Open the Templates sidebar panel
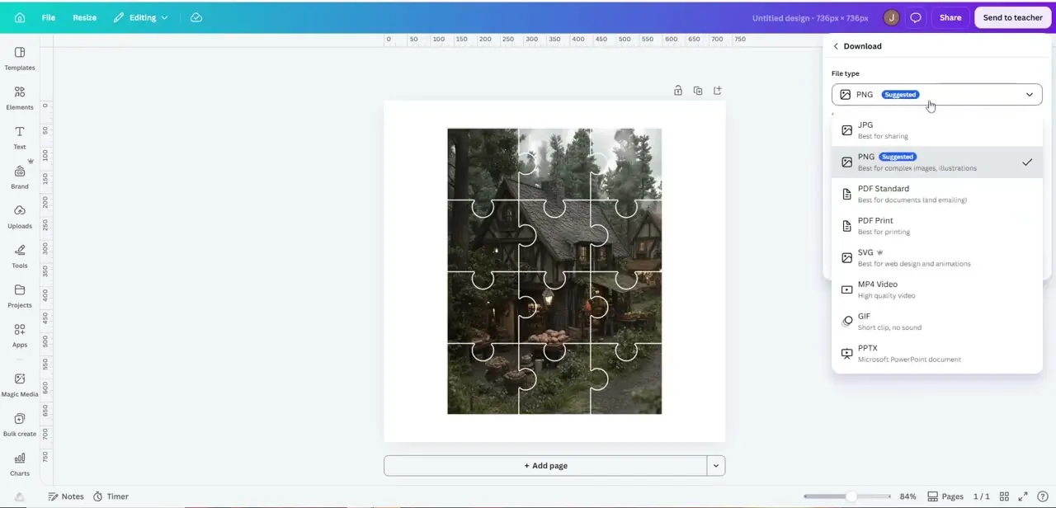 [20, 59]
